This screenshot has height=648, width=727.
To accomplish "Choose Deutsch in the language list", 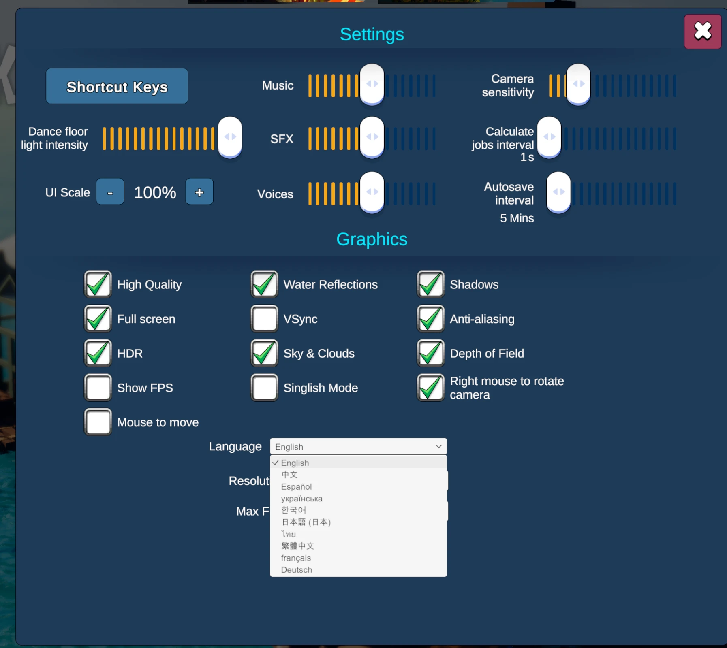I will (x=296, y=570).
